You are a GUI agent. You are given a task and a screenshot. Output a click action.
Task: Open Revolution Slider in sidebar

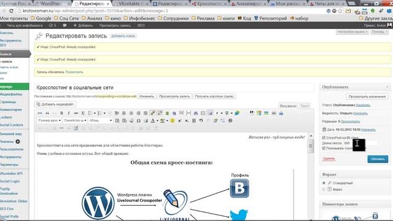[14, 201]
